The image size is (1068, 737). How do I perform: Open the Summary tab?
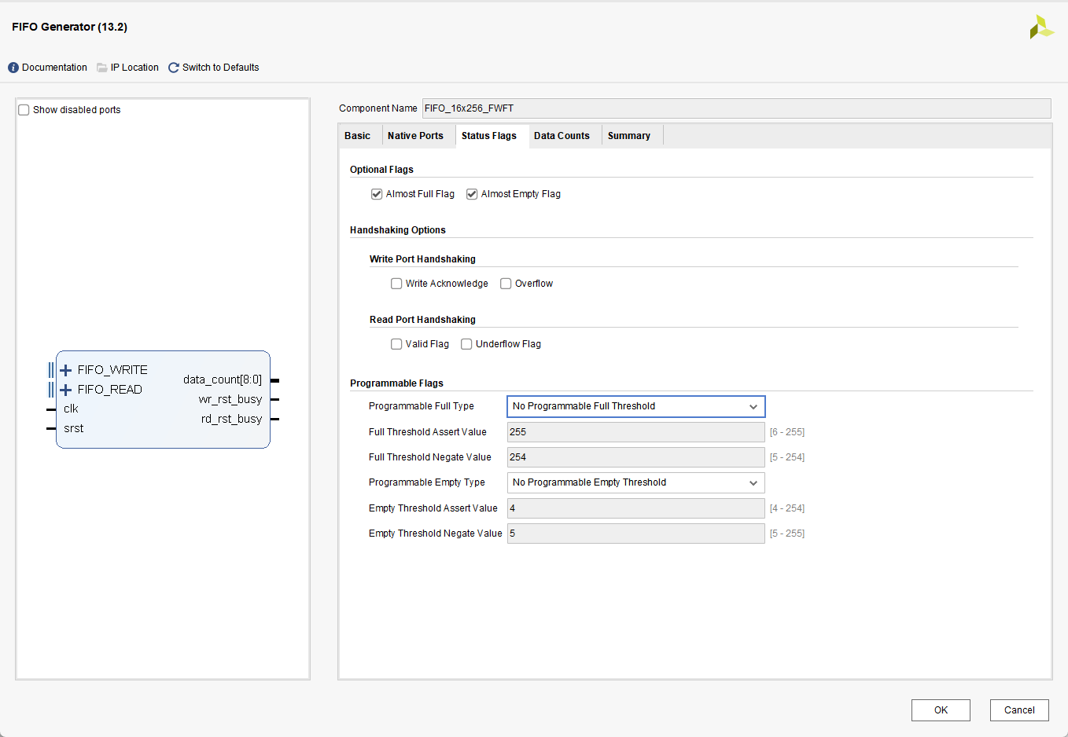pos(629,136)
